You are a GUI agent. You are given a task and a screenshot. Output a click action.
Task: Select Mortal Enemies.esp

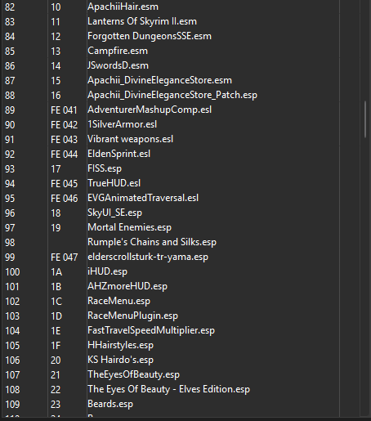click(129, 227)
